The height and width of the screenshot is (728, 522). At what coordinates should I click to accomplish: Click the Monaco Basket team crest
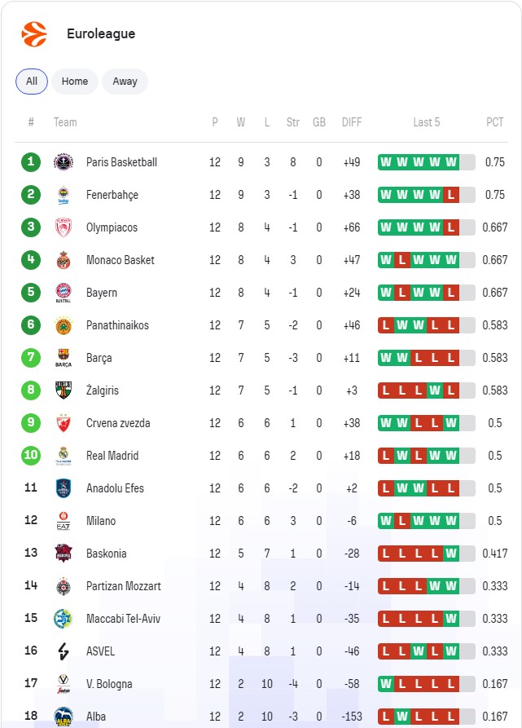pyautogui.click(x=64, y=260)
